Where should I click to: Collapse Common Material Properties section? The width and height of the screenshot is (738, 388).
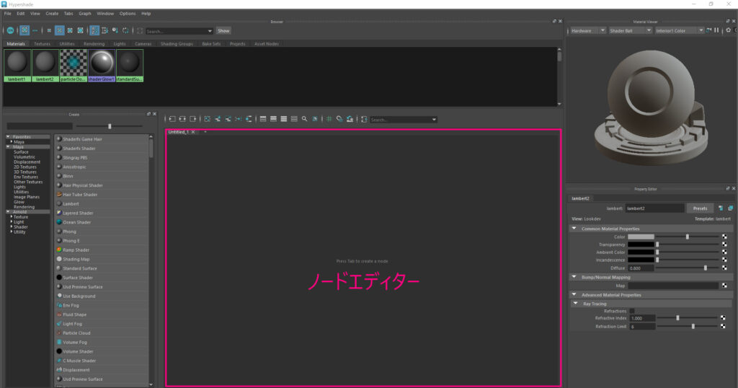[574, 229]
